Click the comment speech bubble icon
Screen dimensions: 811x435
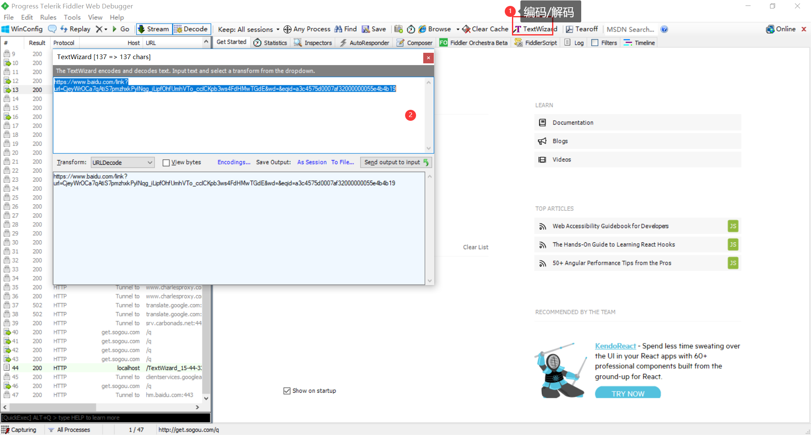(52, 29)
